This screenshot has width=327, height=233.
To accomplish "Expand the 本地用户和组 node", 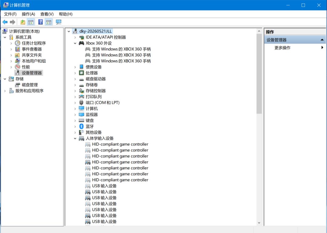I will coord(11,61).
